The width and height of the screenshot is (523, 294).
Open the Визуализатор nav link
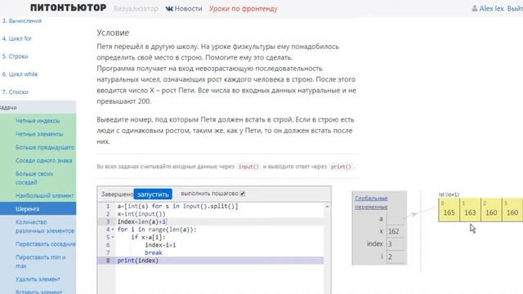point(136,9)
